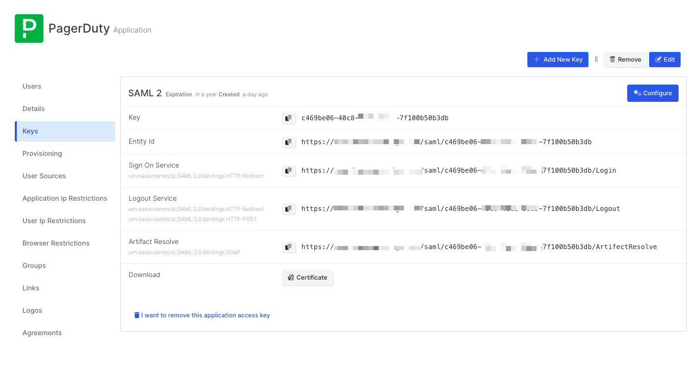Remove the PagerDuty application
The height and width of the screenshot is (380, 698).
point(625,60)
